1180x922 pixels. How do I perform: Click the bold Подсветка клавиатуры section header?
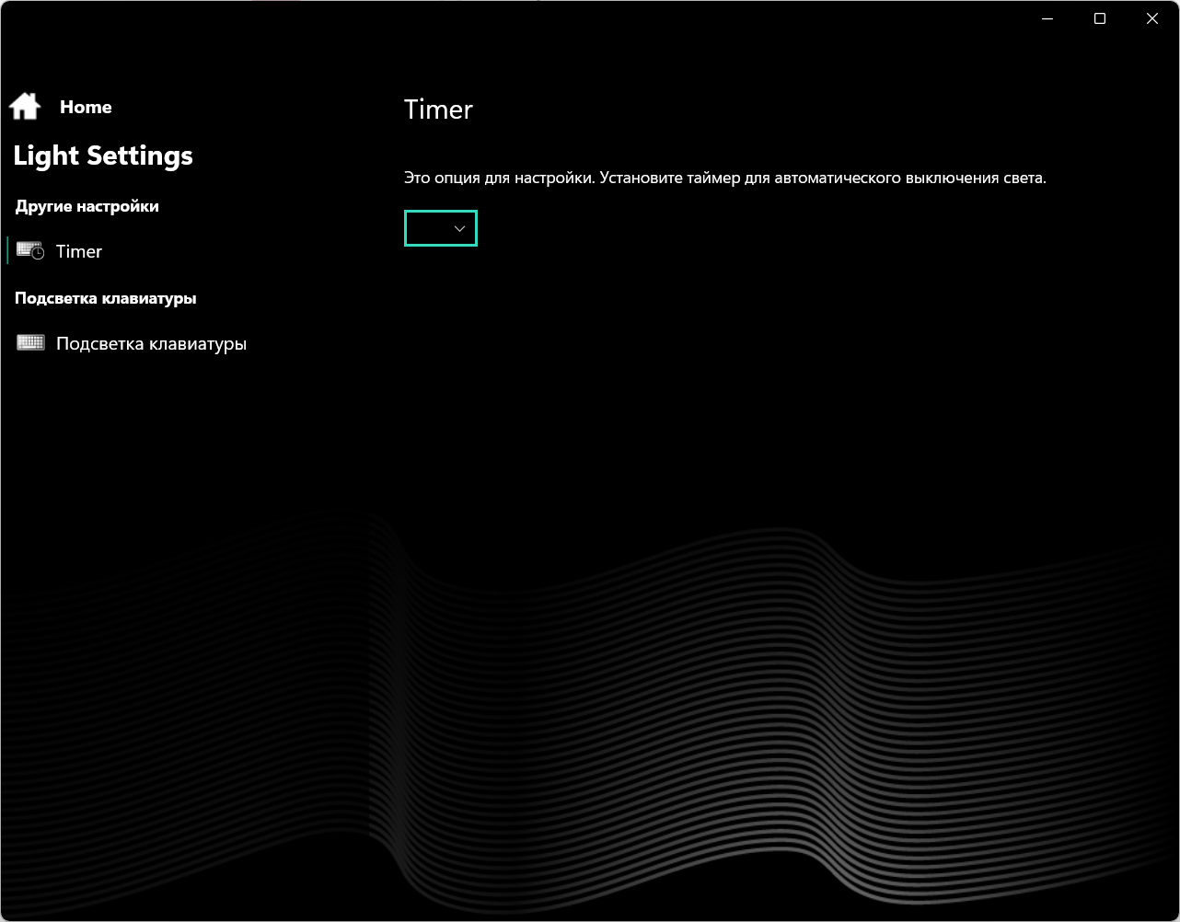tap(106, 298)
